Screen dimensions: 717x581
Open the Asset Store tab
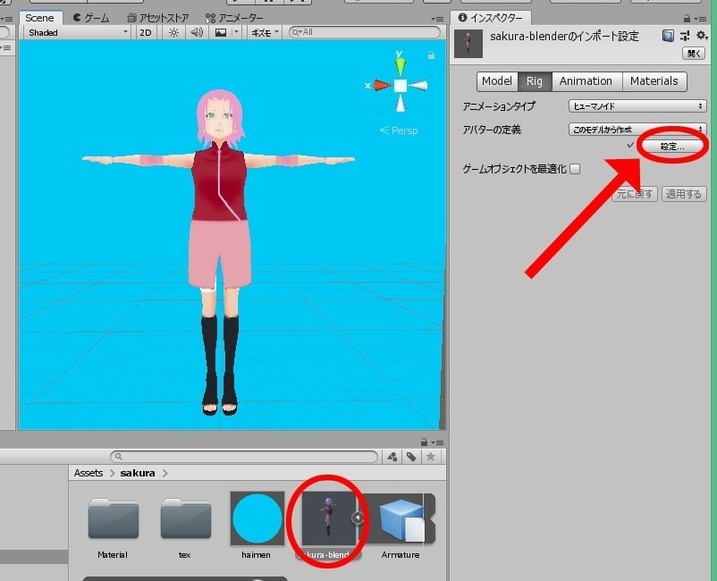tap(157, 18)
